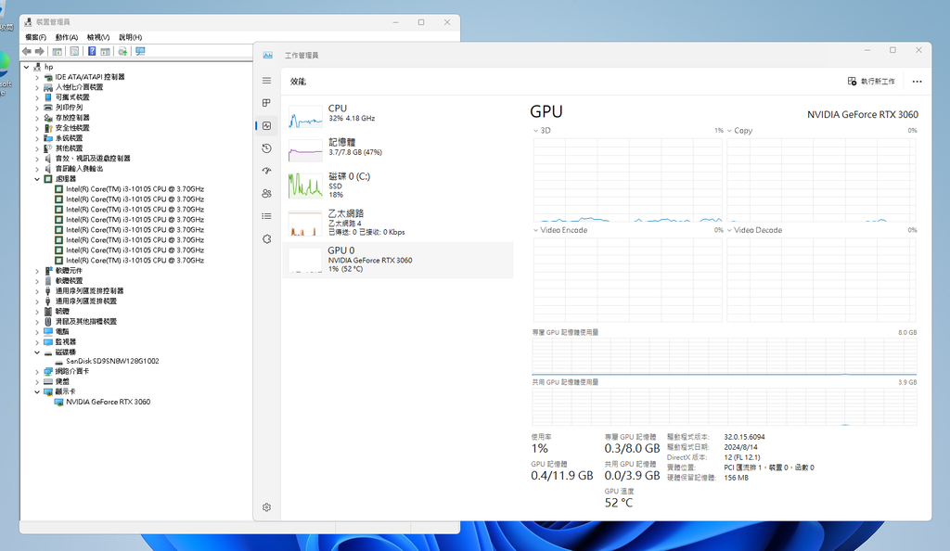Click action pane icon beside Help in Device Manager
This screenshot has height=551, width=950.
coord(106,51)
